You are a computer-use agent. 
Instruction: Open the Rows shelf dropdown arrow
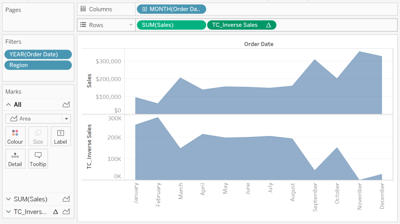click(x=131, y=25)
